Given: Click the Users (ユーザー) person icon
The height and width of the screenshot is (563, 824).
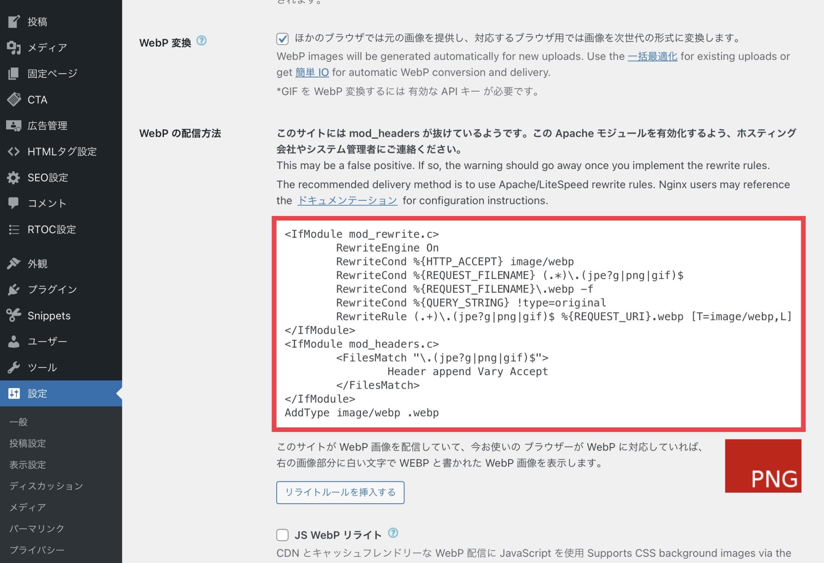Looking at the screenshot, I should coord(14,341).
